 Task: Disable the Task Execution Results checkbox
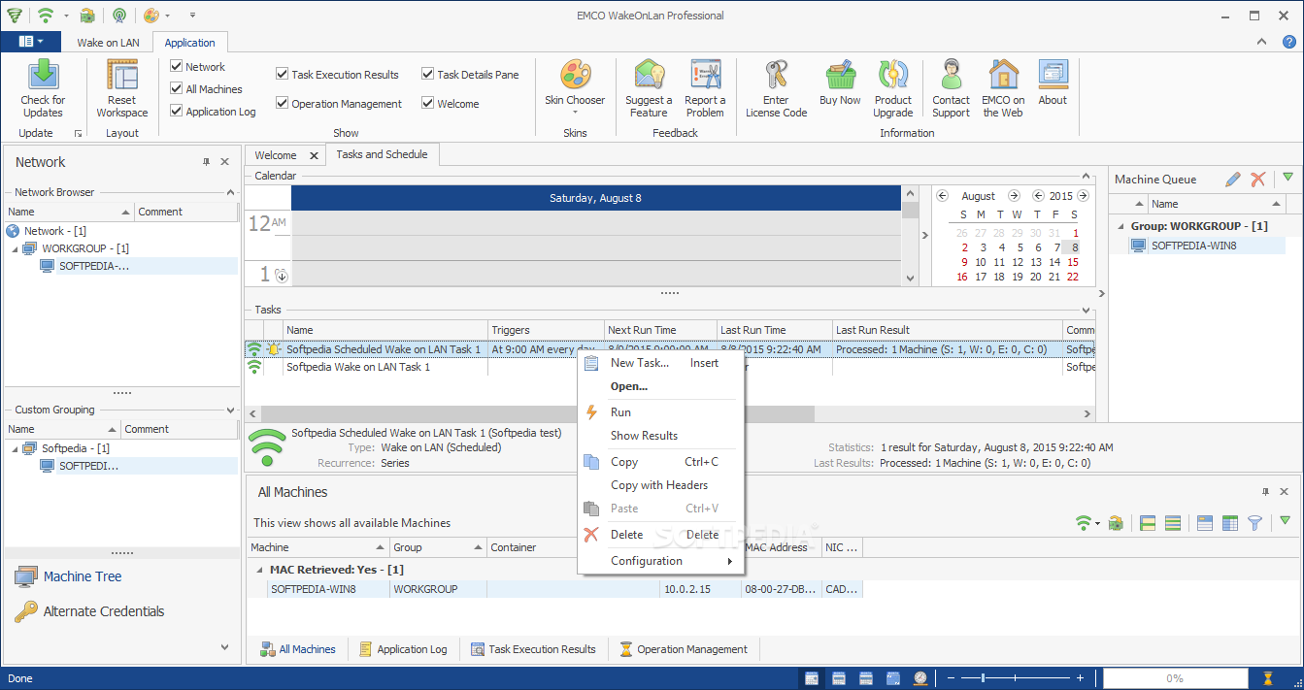tap(283, 75)
